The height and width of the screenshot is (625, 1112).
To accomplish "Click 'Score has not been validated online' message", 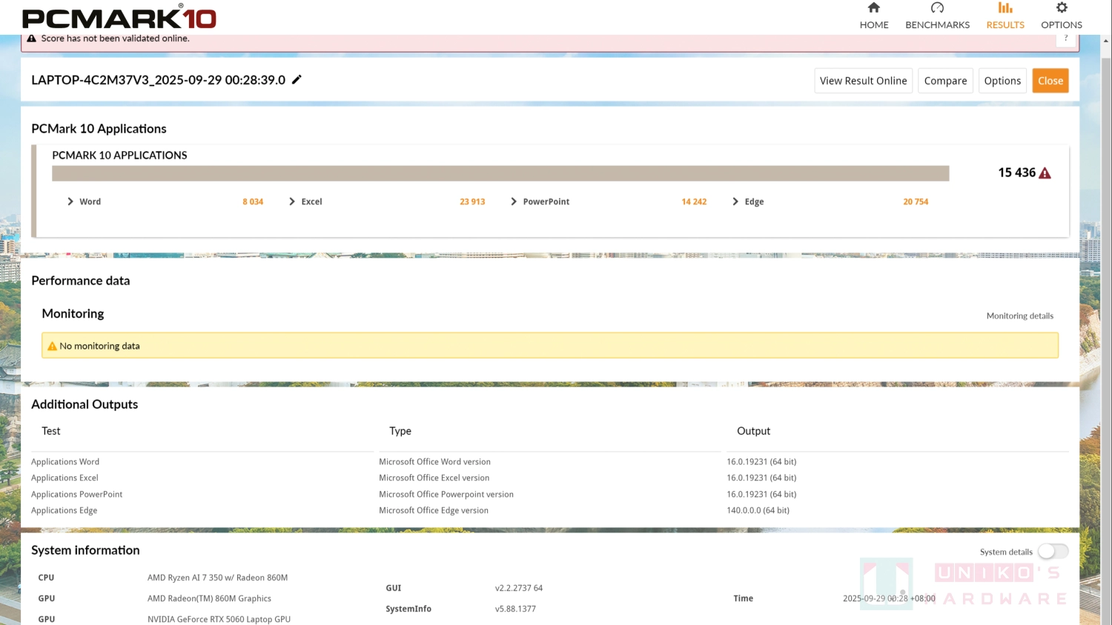I will (x=116, y=39).
